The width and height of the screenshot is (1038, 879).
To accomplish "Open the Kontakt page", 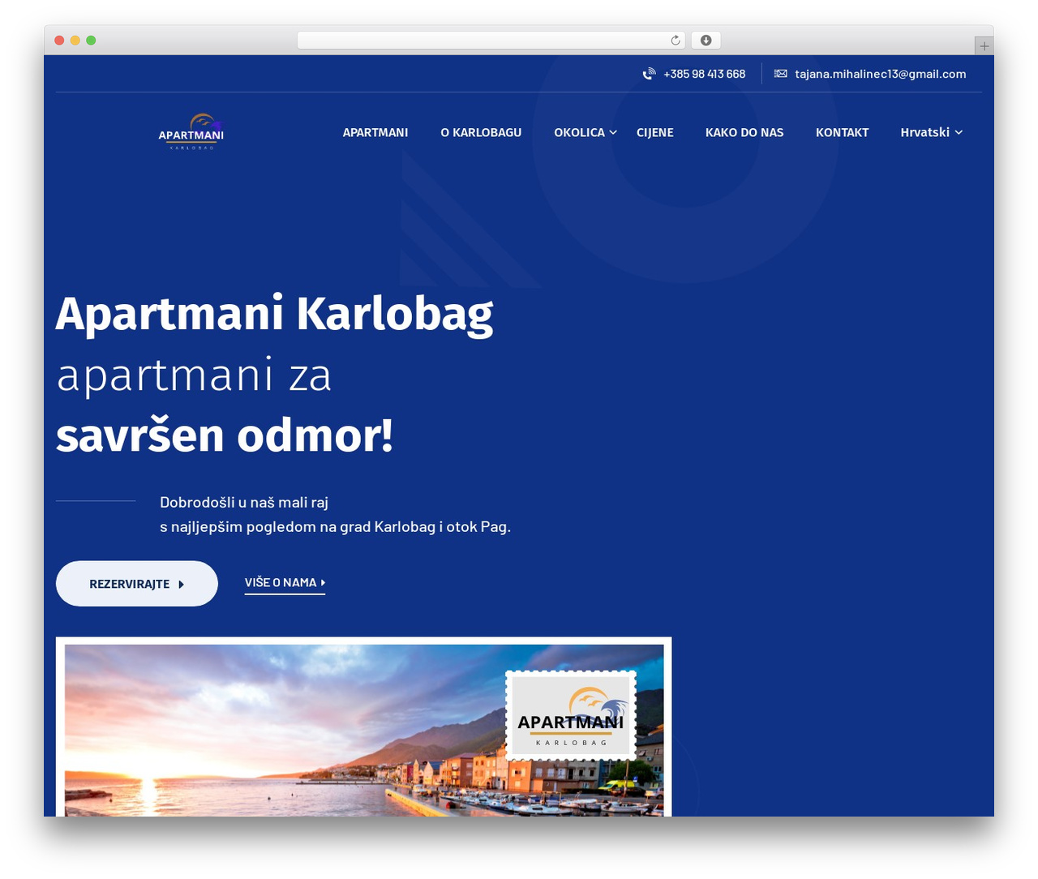I will click(842, 132).
